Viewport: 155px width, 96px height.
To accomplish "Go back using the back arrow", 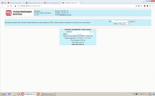I will pos(2,6).
